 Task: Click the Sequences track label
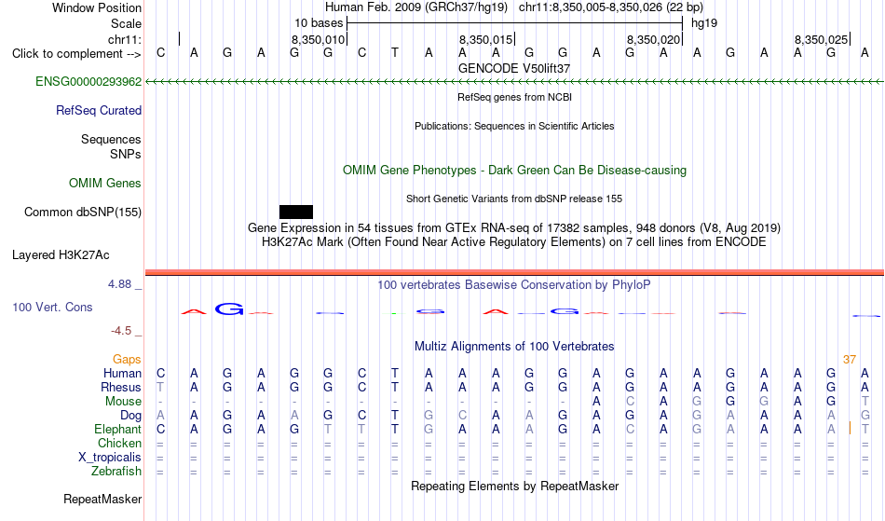111,140
